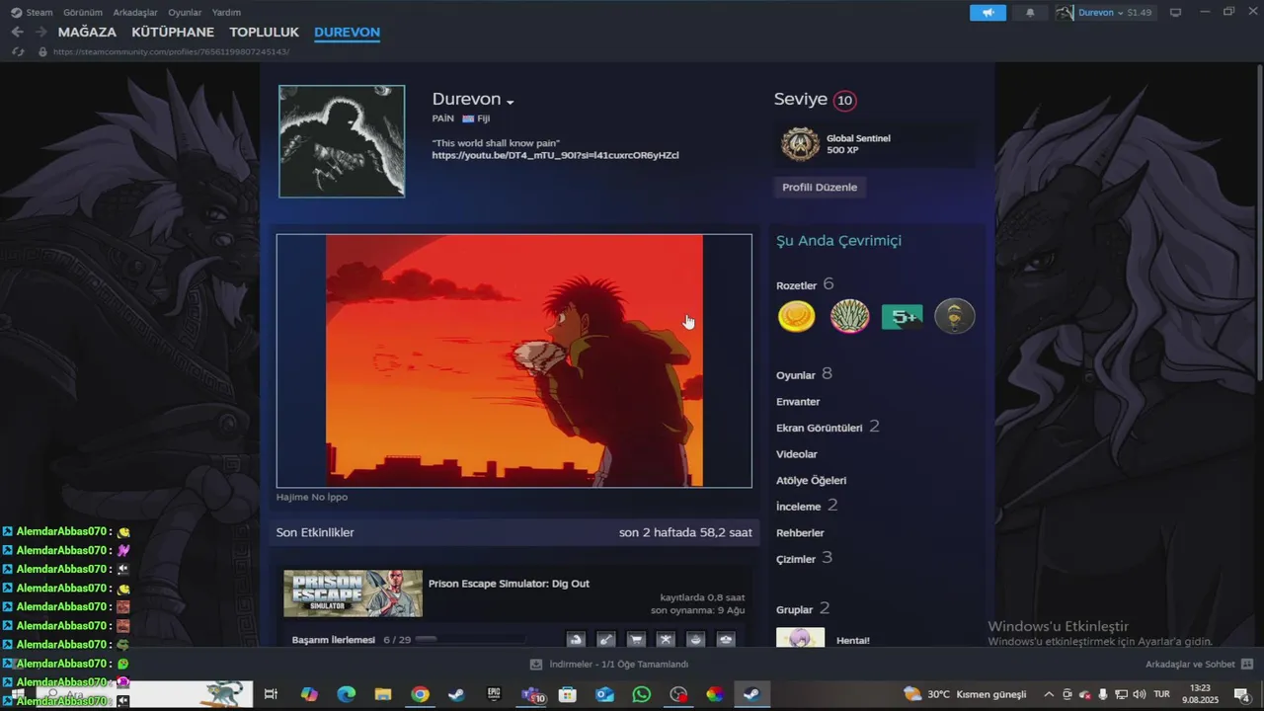Click the police cap achievement icon

click(726, 640)
